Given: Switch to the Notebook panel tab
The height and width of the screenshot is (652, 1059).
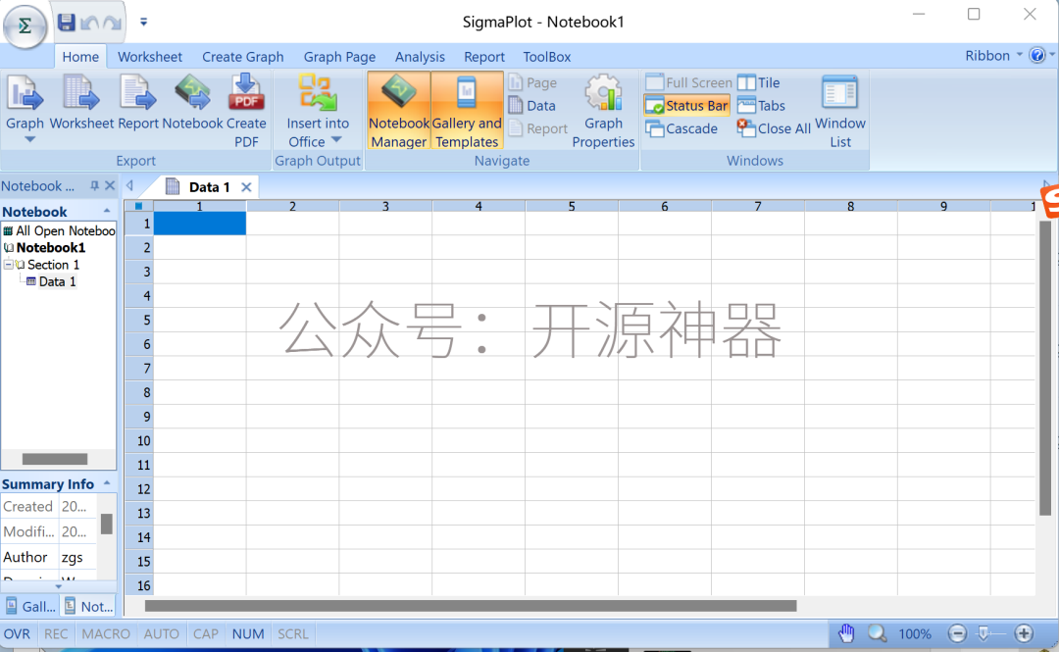Looking at the screenshot, I should point(89,606).
